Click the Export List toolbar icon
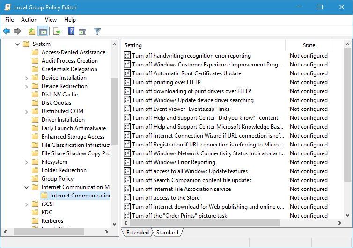 (57, 31)
